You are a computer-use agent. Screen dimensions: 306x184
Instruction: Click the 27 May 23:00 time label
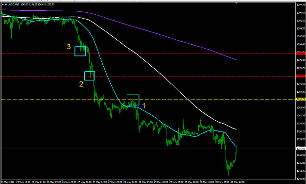coord(115,182)
